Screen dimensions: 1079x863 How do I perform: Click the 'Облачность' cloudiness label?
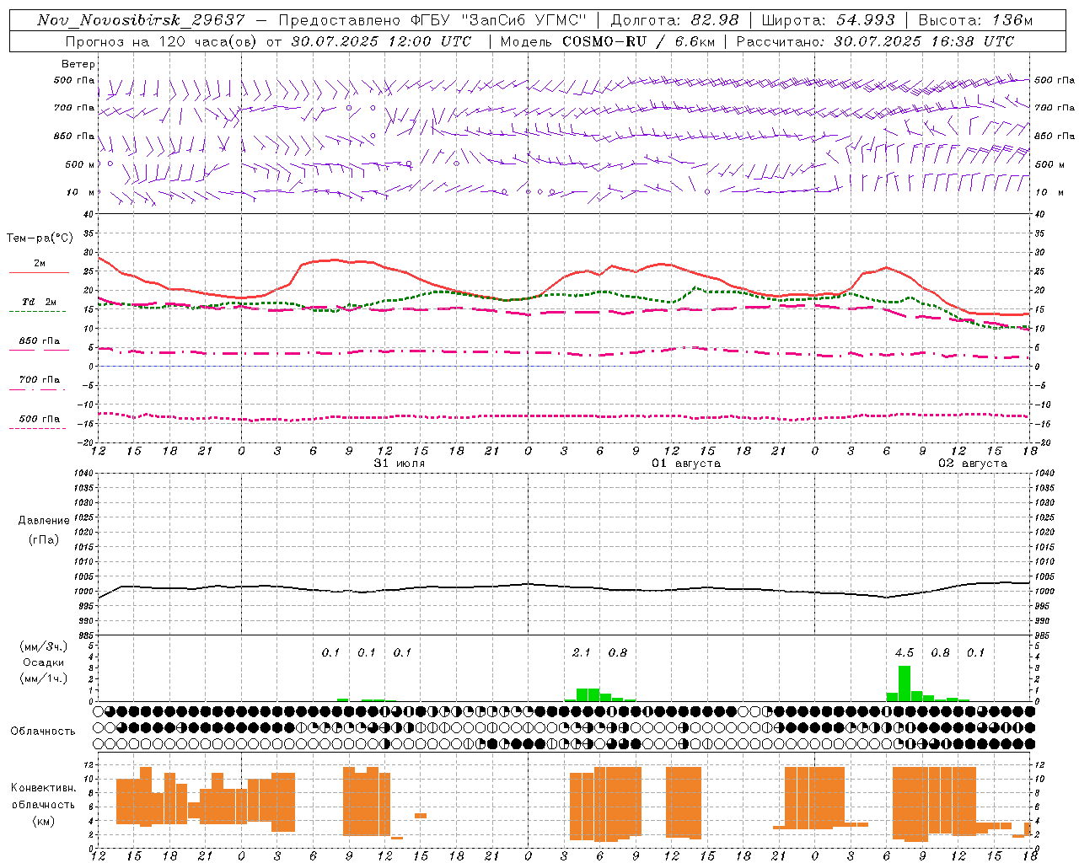[43, 731]
